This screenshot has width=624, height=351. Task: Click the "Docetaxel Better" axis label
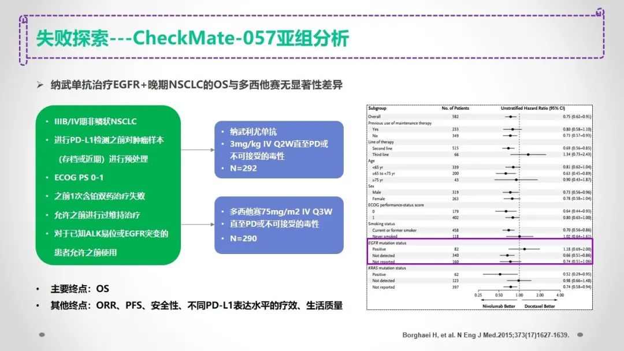[x=540, y=307]
